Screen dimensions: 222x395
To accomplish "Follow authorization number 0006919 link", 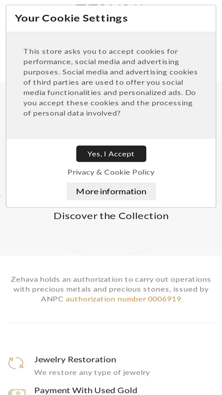I will [x=123, y=299].
